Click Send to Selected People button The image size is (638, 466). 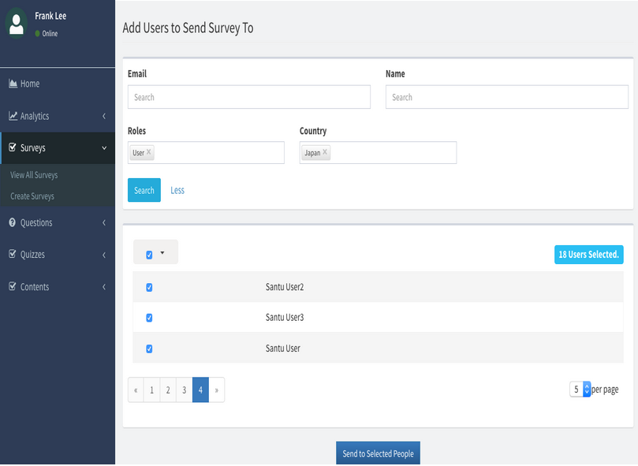(x=378, y=453)
